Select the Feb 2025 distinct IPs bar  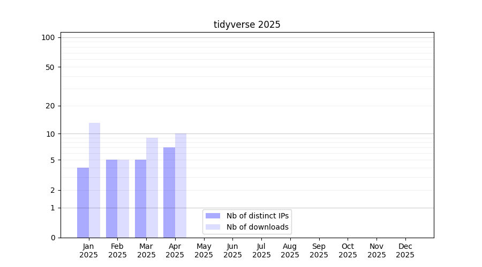pyautogui.click(x=111, y=199)
